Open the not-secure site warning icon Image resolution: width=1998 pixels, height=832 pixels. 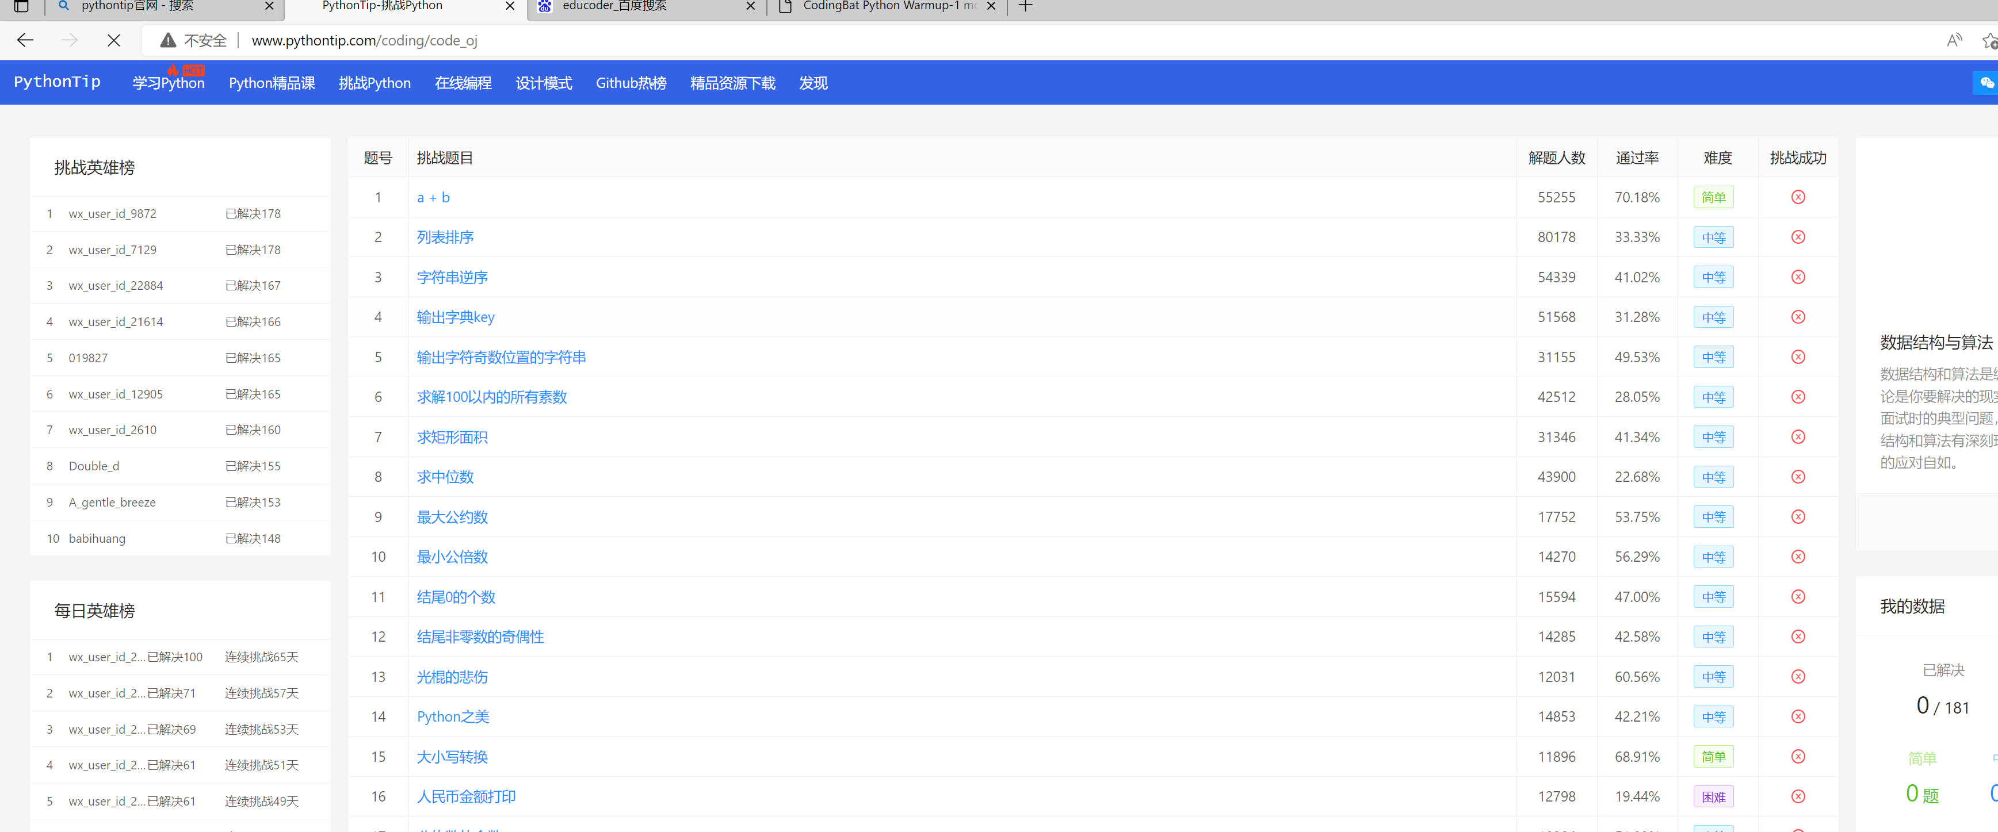[x=169, y=40]
